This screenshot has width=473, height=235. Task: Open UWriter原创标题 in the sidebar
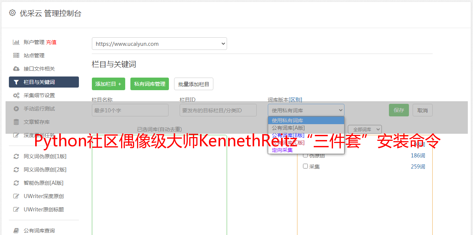(44, 210)
